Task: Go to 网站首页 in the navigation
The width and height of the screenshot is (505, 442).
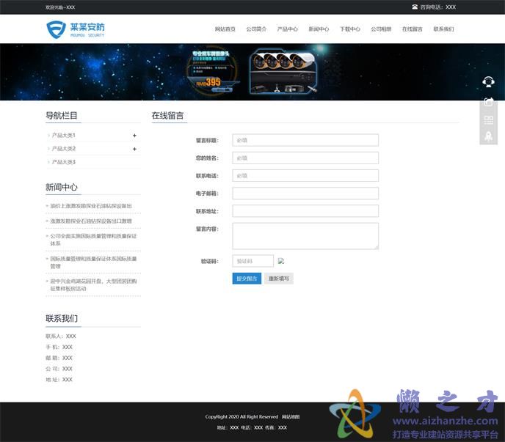Action: coord(225,29)
